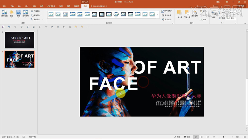This screenshot has height=139, width=248.
Task: Fit slide to current window icon
Action: coord(245,137)
